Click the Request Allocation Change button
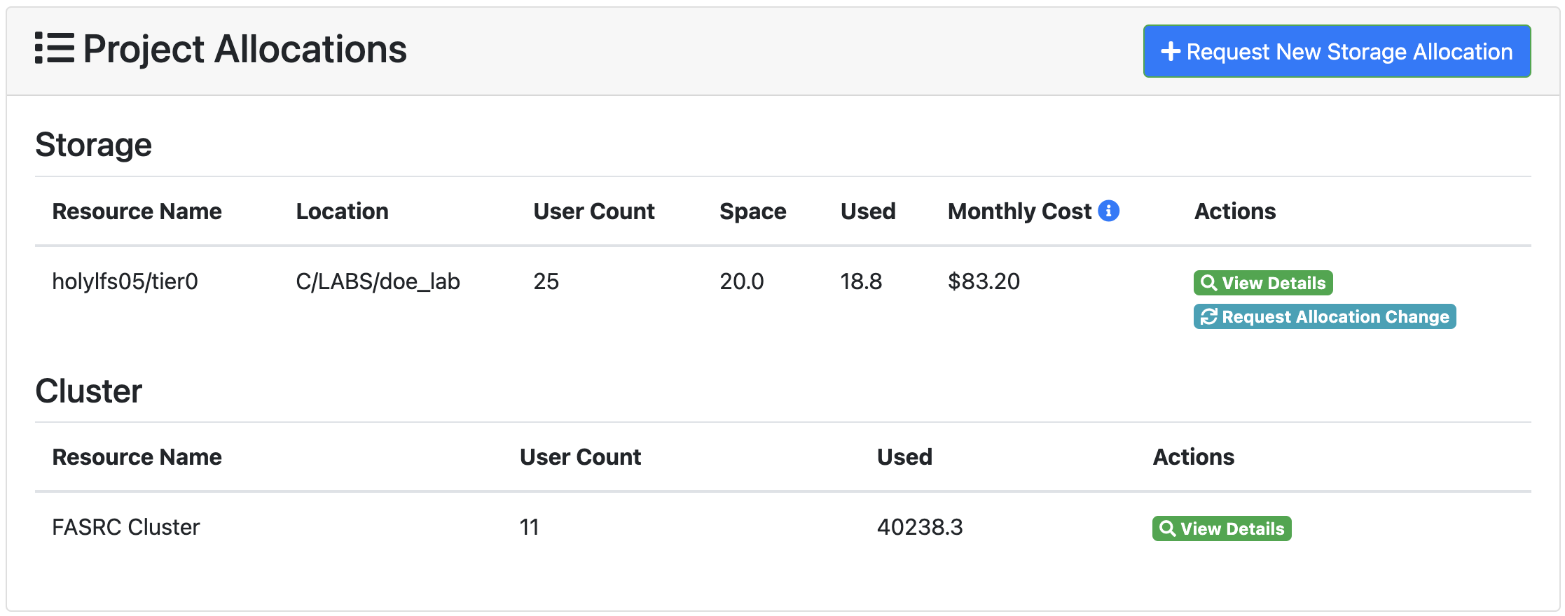 (x=1325, y=317)
